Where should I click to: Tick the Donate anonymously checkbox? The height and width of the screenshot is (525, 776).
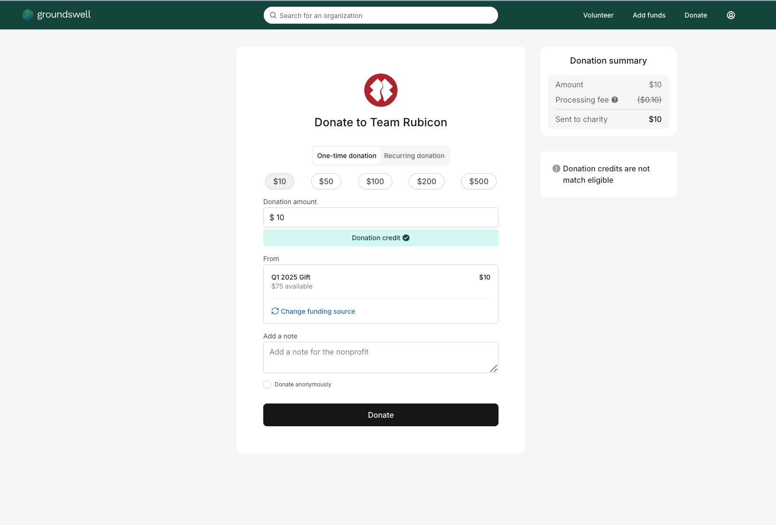(x=267, y=384)
